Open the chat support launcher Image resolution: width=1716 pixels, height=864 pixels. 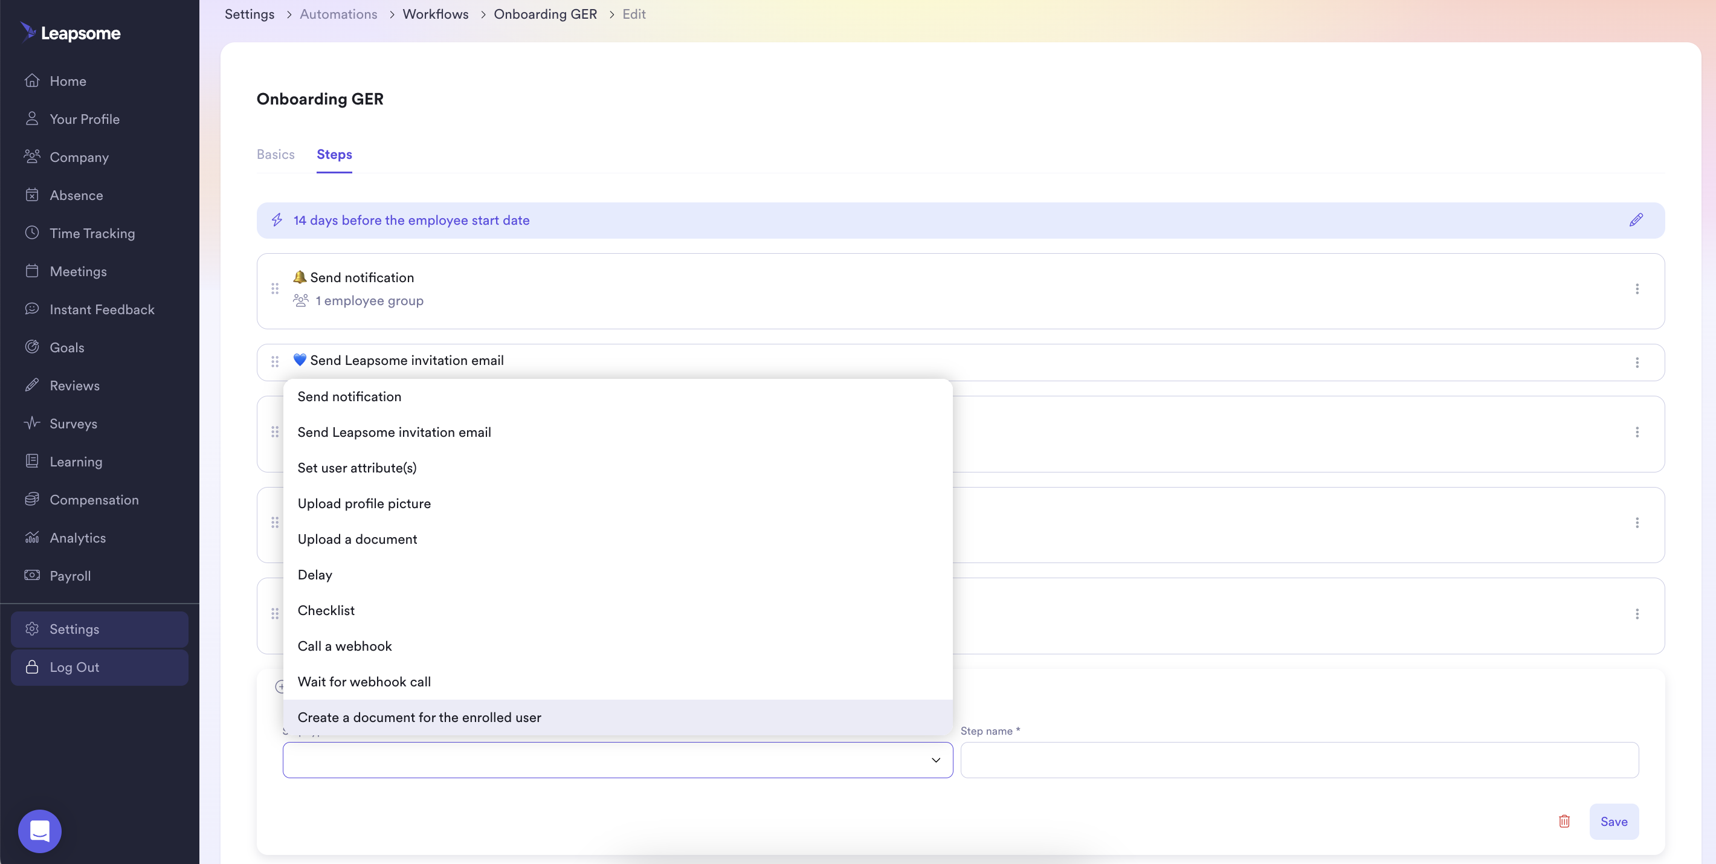[x=40, y=831]
